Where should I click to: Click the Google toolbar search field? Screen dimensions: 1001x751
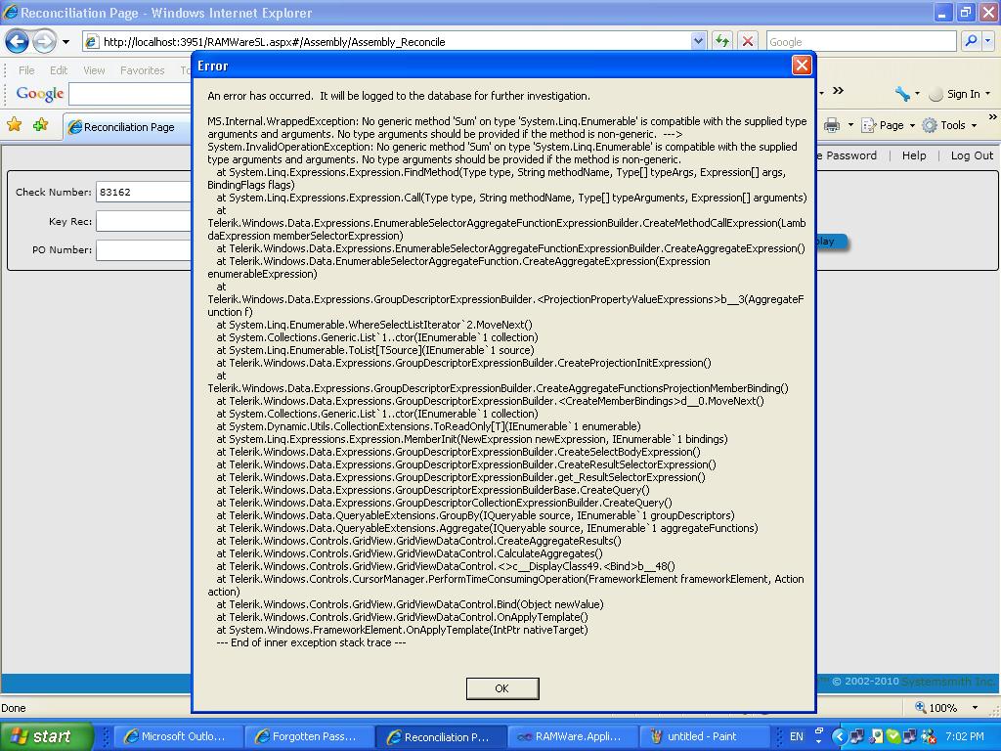[x=130, y=94]
